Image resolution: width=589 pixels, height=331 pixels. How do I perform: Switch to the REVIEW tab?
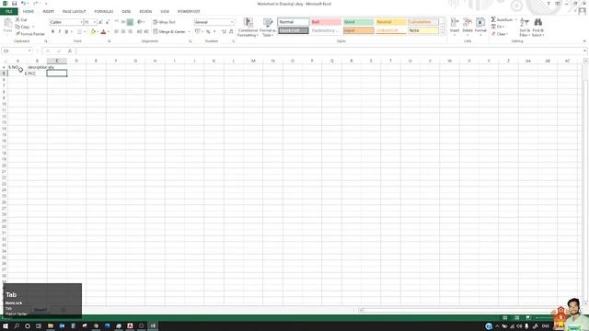[x=145, y=12]
